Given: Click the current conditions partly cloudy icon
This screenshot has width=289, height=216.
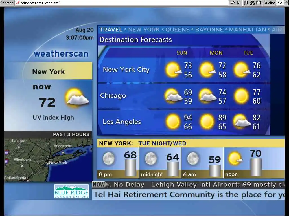Looking at the screenshot, I should tap(77, 98).
